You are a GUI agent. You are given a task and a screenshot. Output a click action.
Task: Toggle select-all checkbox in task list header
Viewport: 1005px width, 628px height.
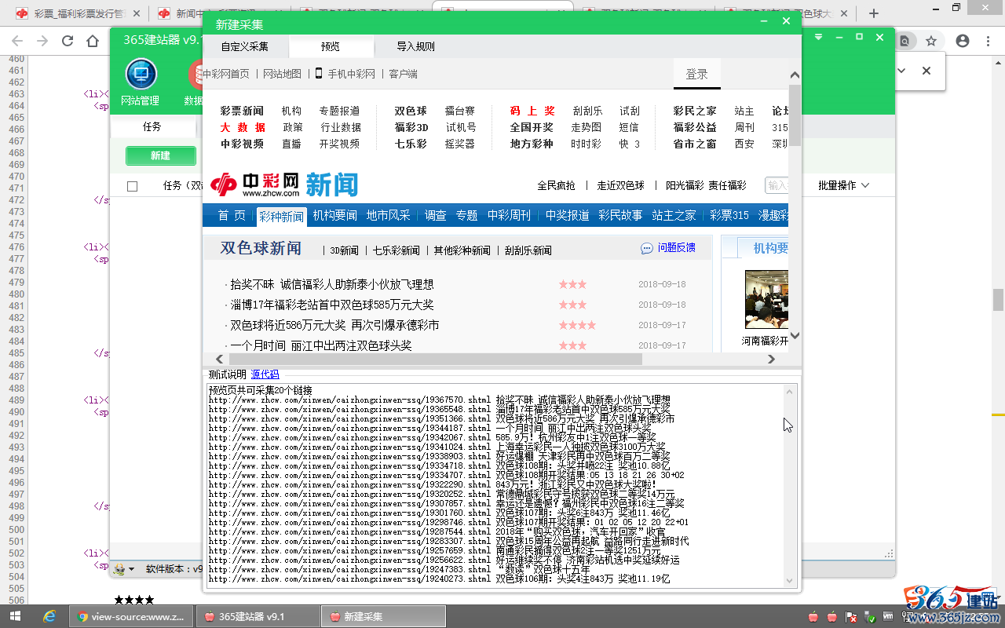click(x=132, y=186)
